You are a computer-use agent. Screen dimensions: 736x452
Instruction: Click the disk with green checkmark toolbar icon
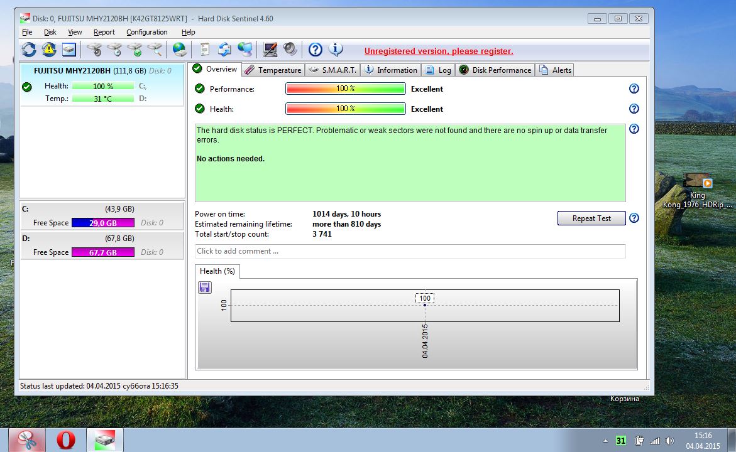click(x=135, y=49)
